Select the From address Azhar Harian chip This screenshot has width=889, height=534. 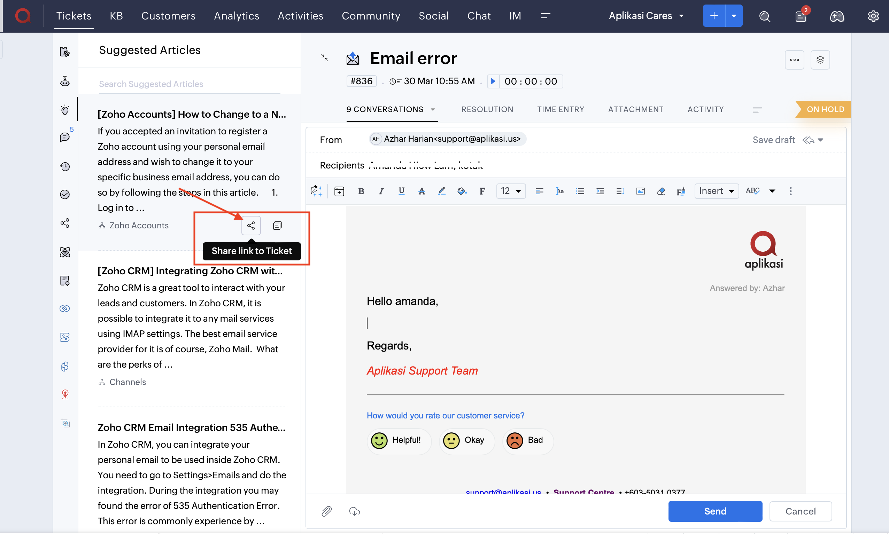[x=448, y=139]
